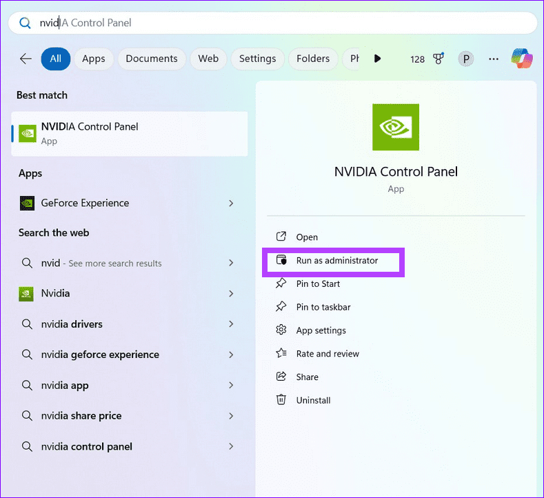Switch to the Documents filter tab

[152, 59]
